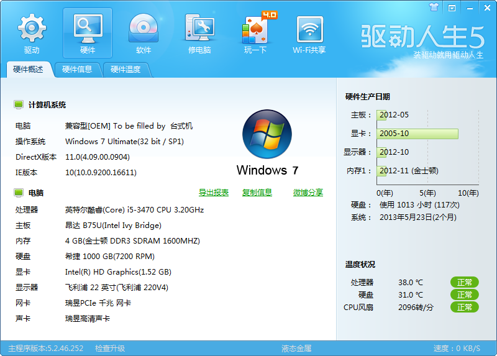The image size is (497, 356).
Task: Select the 希捷 1000 GB hard disk text
Action: click(x=110, y=257)
